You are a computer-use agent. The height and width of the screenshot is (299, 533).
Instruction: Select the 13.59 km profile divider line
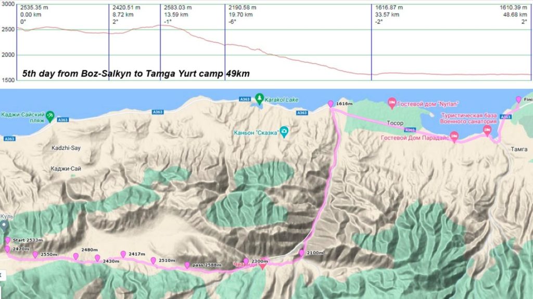pos(160,42)
